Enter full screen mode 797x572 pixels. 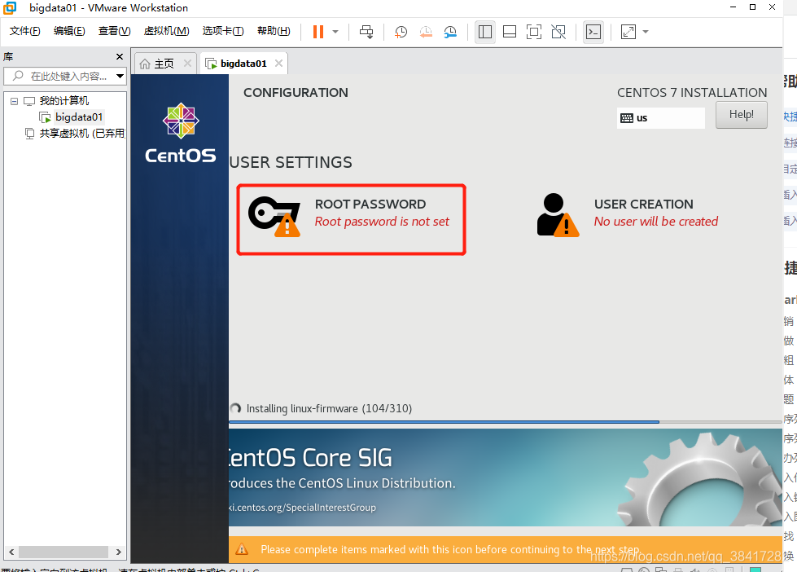tap(534, 32)
